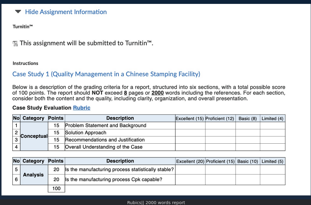Image resolution: width=311 pixels, height=205 pixels.
Task: Click the 'Case Study Evaluation' bold label
Action: [x=42, y=108]
